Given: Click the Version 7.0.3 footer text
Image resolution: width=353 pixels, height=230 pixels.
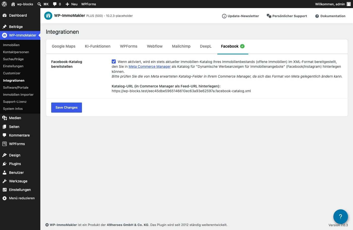Looking at the screenshot, I should coord(338,225).
